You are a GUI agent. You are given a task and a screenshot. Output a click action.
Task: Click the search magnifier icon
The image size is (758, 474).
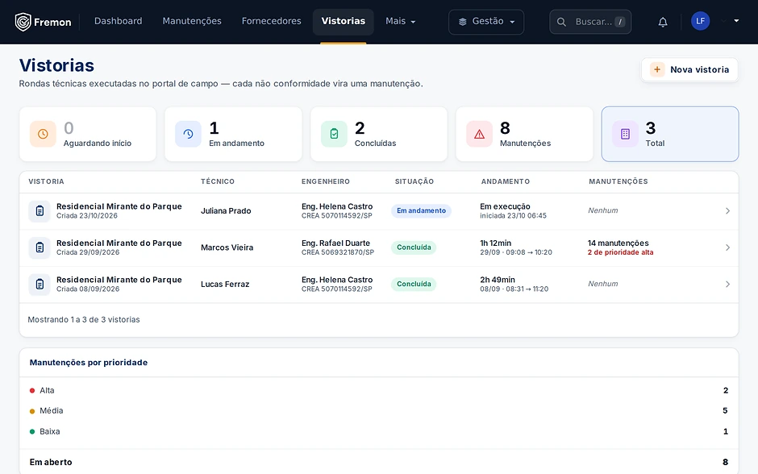tap(561, 22)
